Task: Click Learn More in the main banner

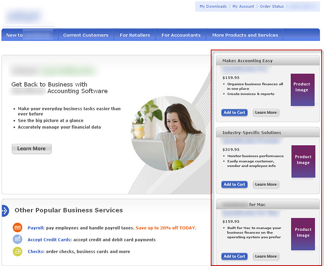Action: [x=32, y=148]
